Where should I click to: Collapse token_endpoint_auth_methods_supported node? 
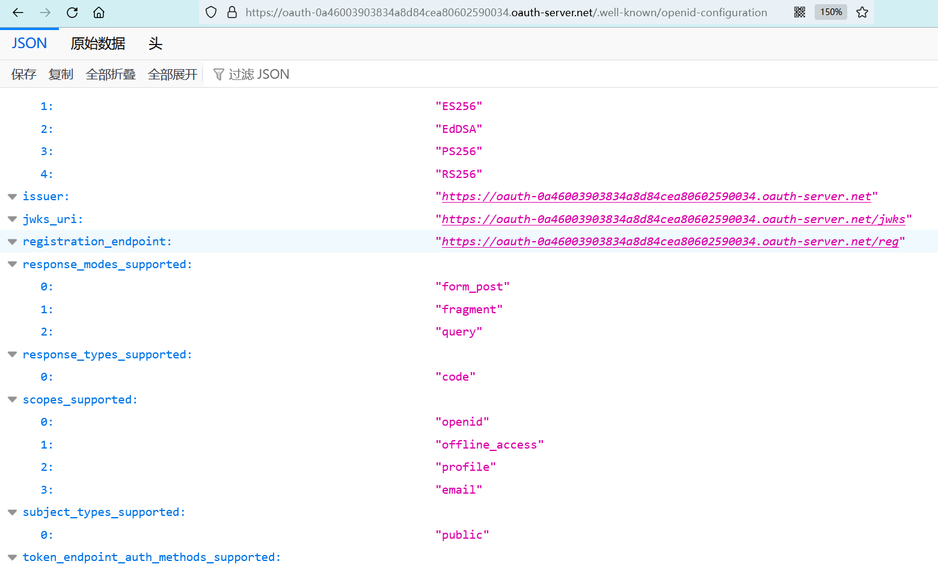tap(12, 557)
